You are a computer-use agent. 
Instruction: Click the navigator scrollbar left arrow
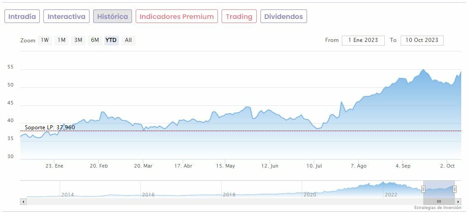point(23,201)
